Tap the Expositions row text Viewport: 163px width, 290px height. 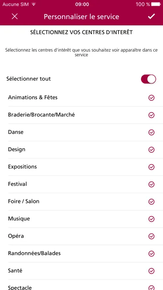coord(22,167)
